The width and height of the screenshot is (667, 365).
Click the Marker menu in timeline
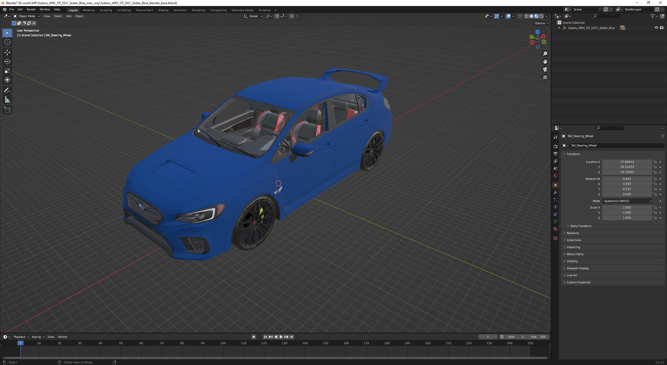pyautogui.click(x=63, y=337)
